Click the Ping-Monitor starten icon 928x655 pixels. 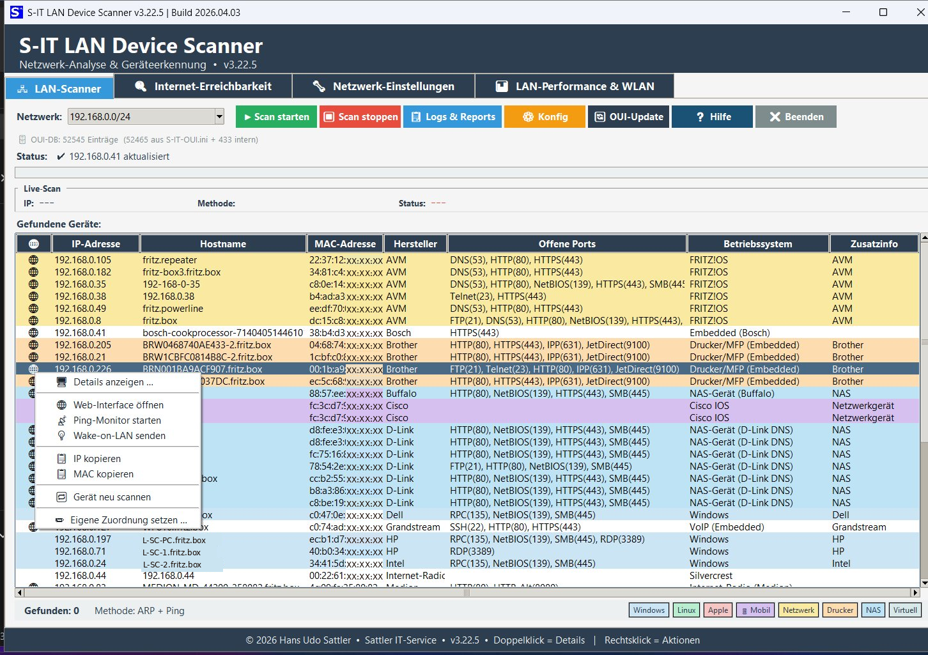(61, 420)
